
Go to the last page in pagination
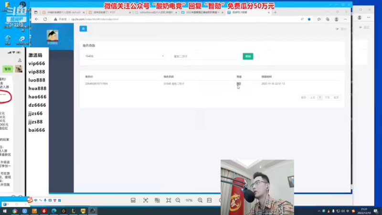click(336, 97)
